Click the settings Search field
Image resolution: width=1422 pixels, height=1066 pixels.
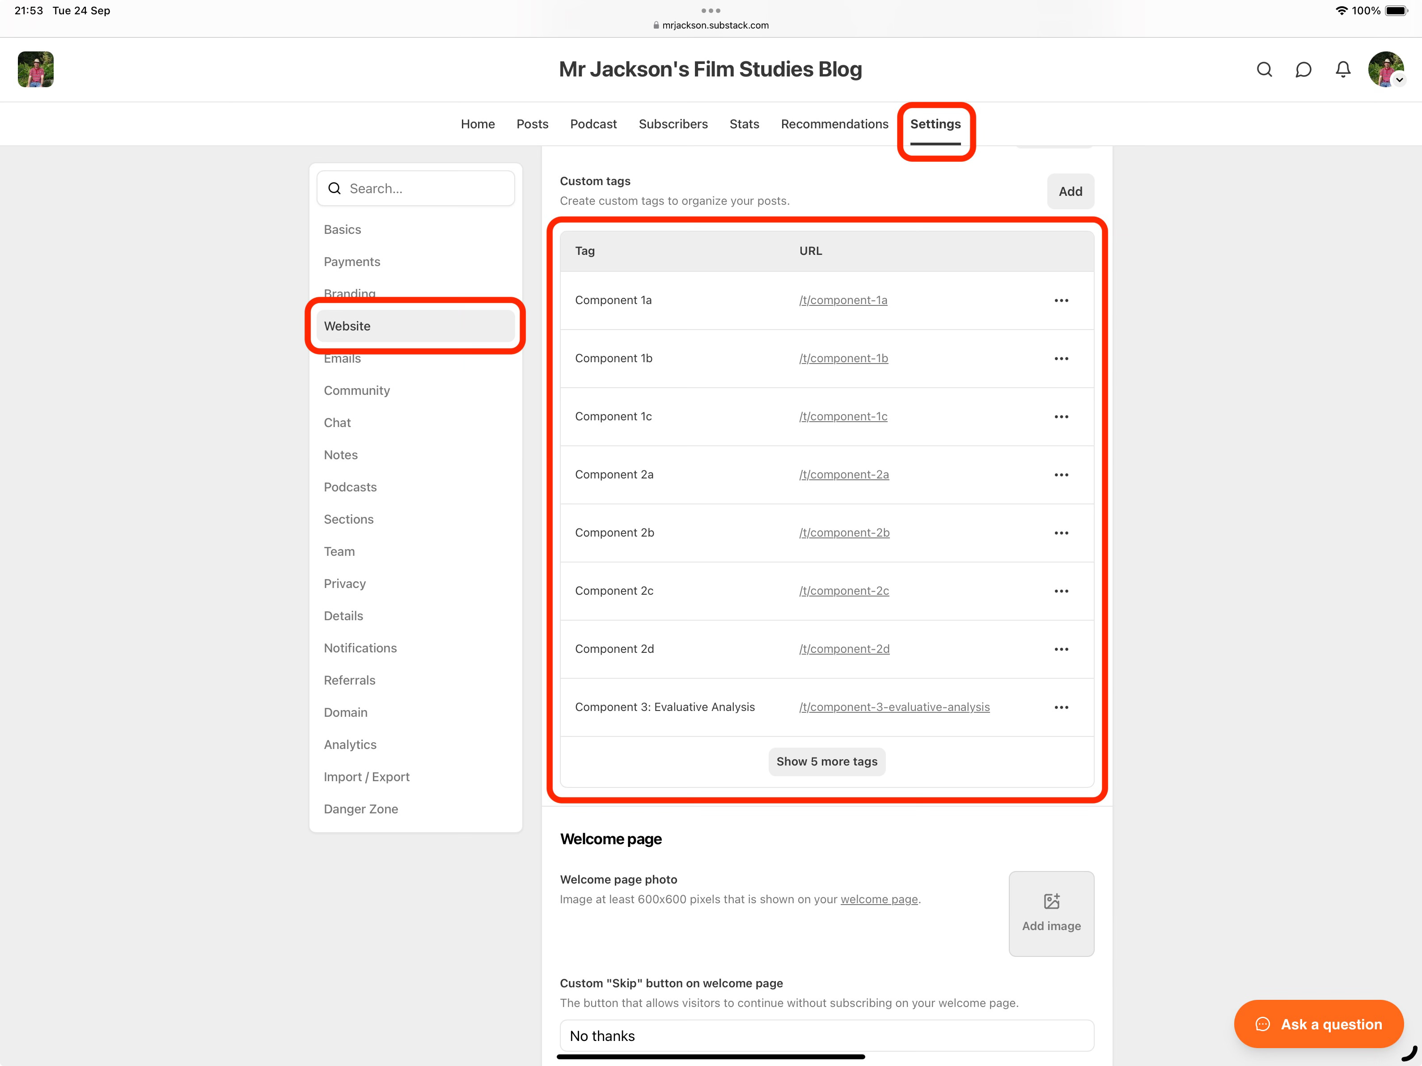click(415, 188)
